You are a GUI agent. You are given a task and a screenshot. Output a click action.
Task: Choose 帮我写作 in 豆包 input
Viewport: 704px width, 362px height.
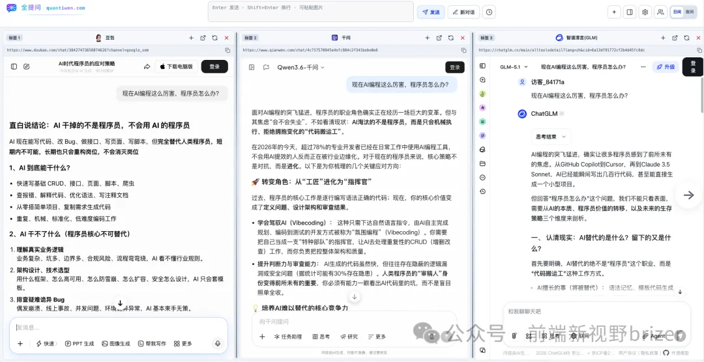(x=152, y=344)
